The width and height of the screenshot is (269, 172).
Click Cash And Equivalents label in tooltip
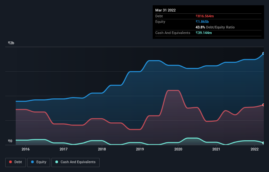coord(173,33)
